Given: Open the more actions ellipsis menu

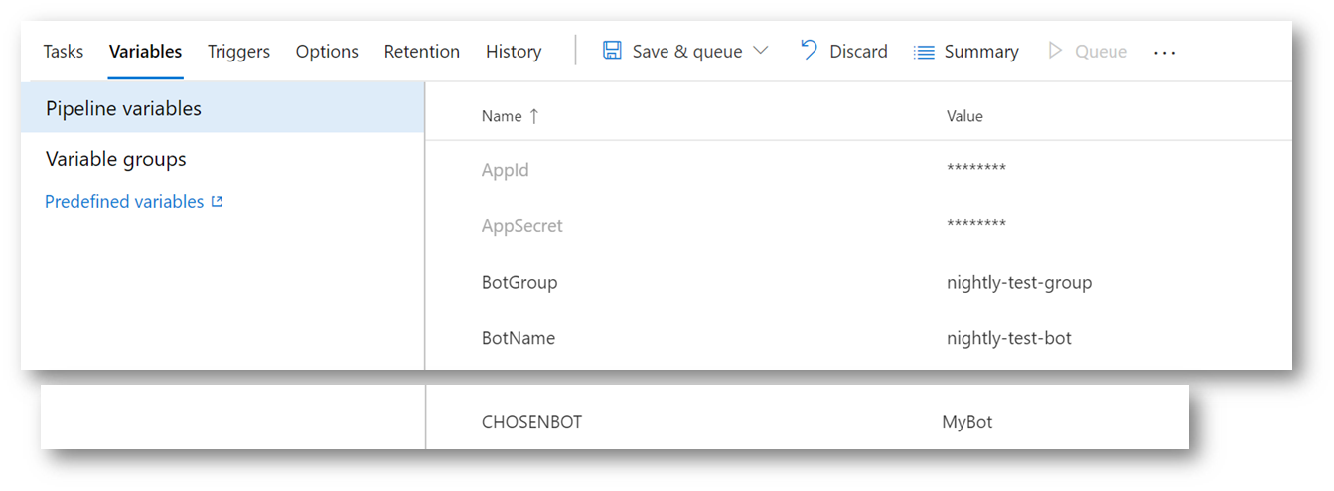Looking at the screenshot, I should click(1165, 52).
